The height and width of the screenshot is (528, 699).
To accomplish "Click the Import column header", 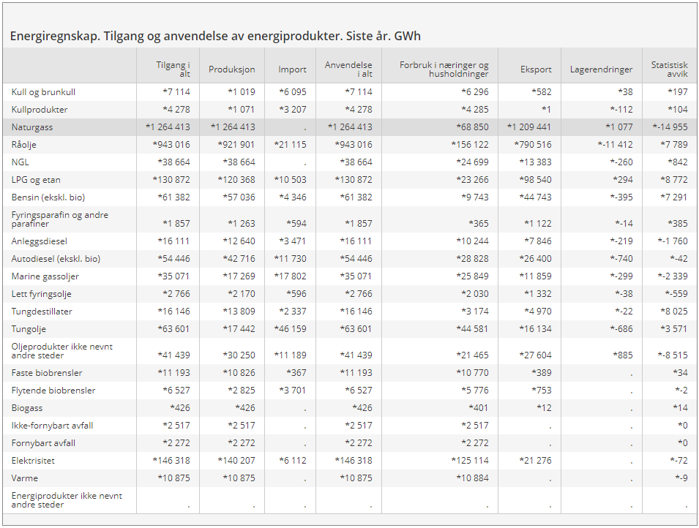I will [x=292, y=69].
